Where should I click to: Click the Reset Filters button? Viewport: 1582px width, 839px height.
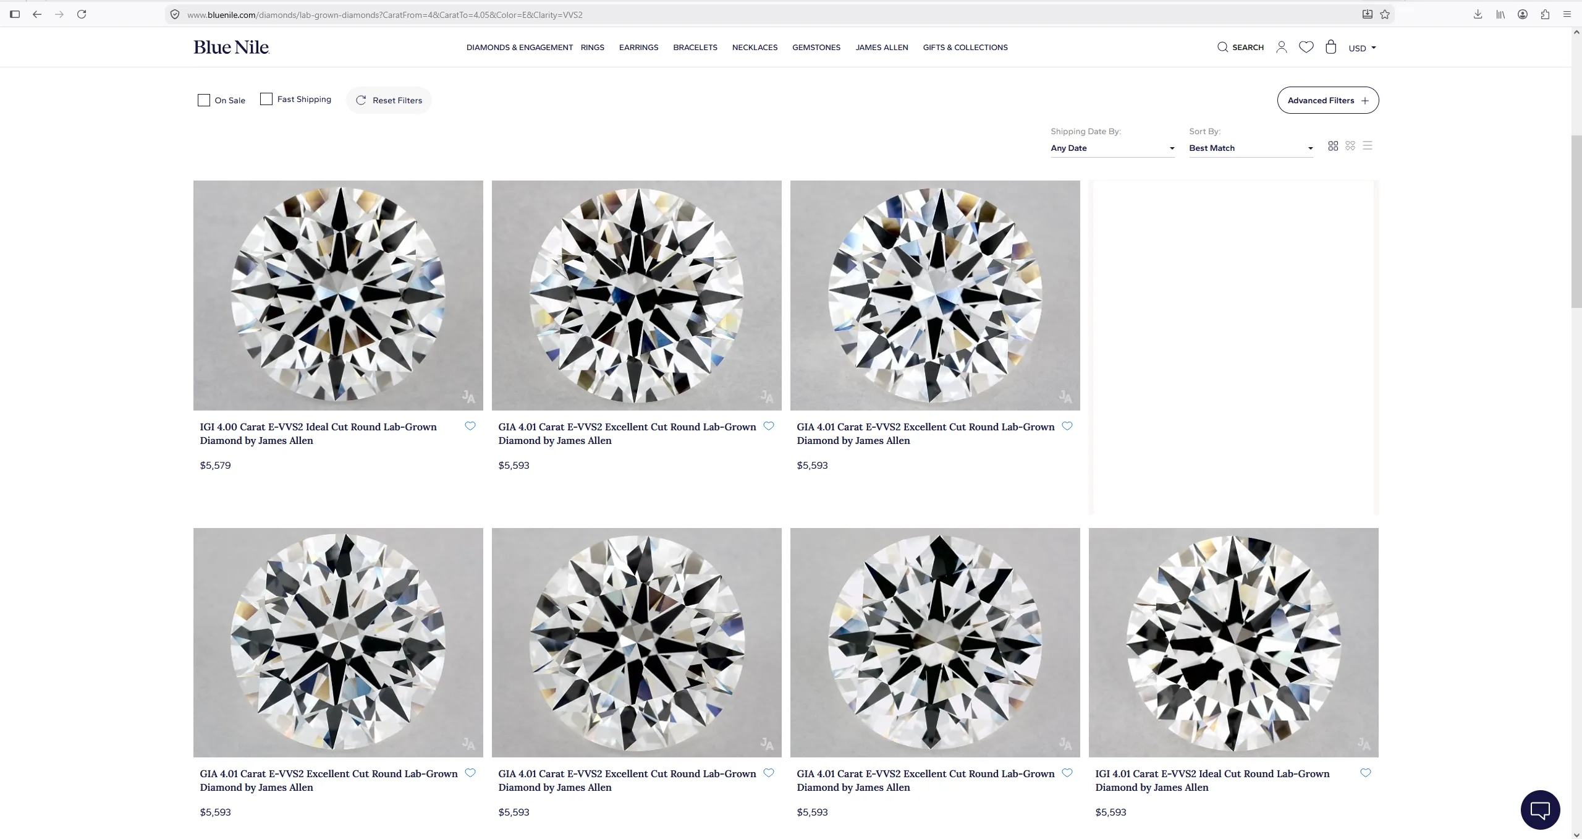[389, 100]
